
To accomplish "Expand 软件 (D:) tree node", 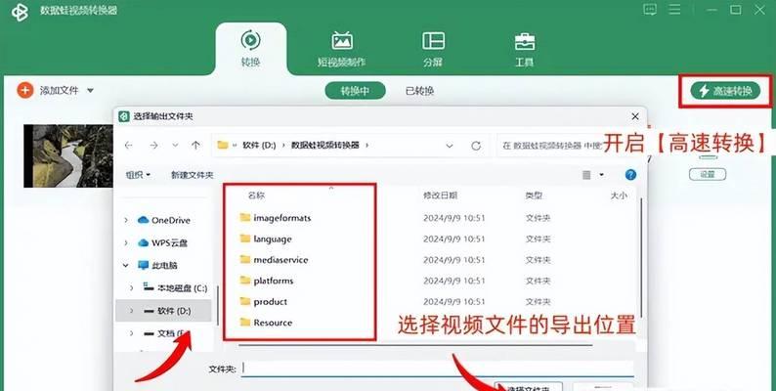I will click(131, 311).
